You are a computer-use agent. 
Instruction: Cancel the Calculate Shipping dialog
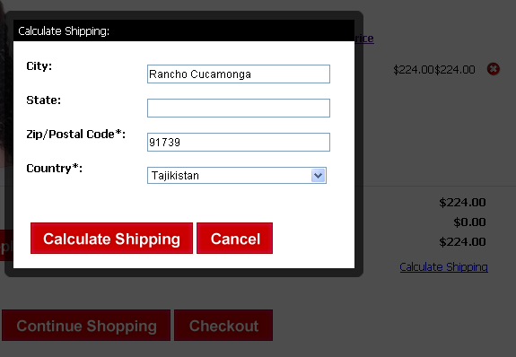[x=234, y=239]
